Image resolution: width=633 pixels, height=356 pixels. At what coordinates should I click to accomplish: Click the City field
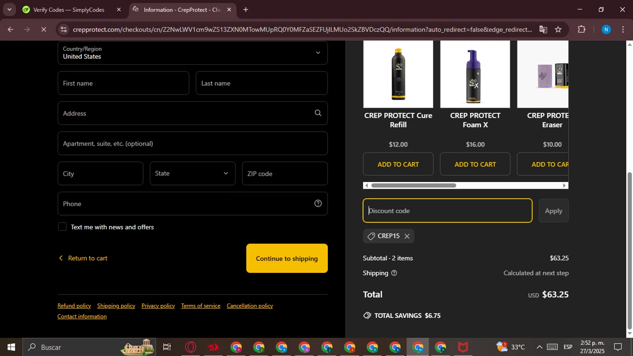click(100, 174)
